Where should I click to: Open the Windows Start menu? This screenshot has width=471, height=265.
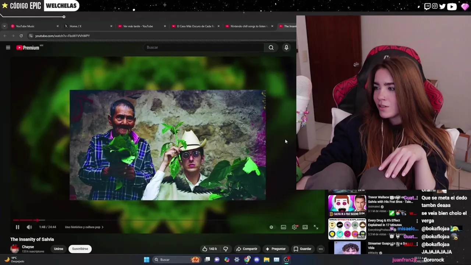point(146,260)
